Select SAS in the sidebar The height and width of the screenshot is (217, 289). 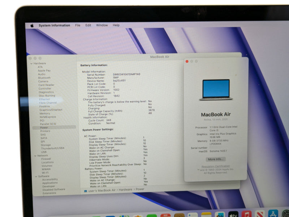click(x=43, y=135)
